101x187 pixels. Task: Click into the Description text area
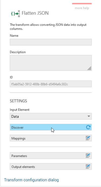tap(51, 63)
